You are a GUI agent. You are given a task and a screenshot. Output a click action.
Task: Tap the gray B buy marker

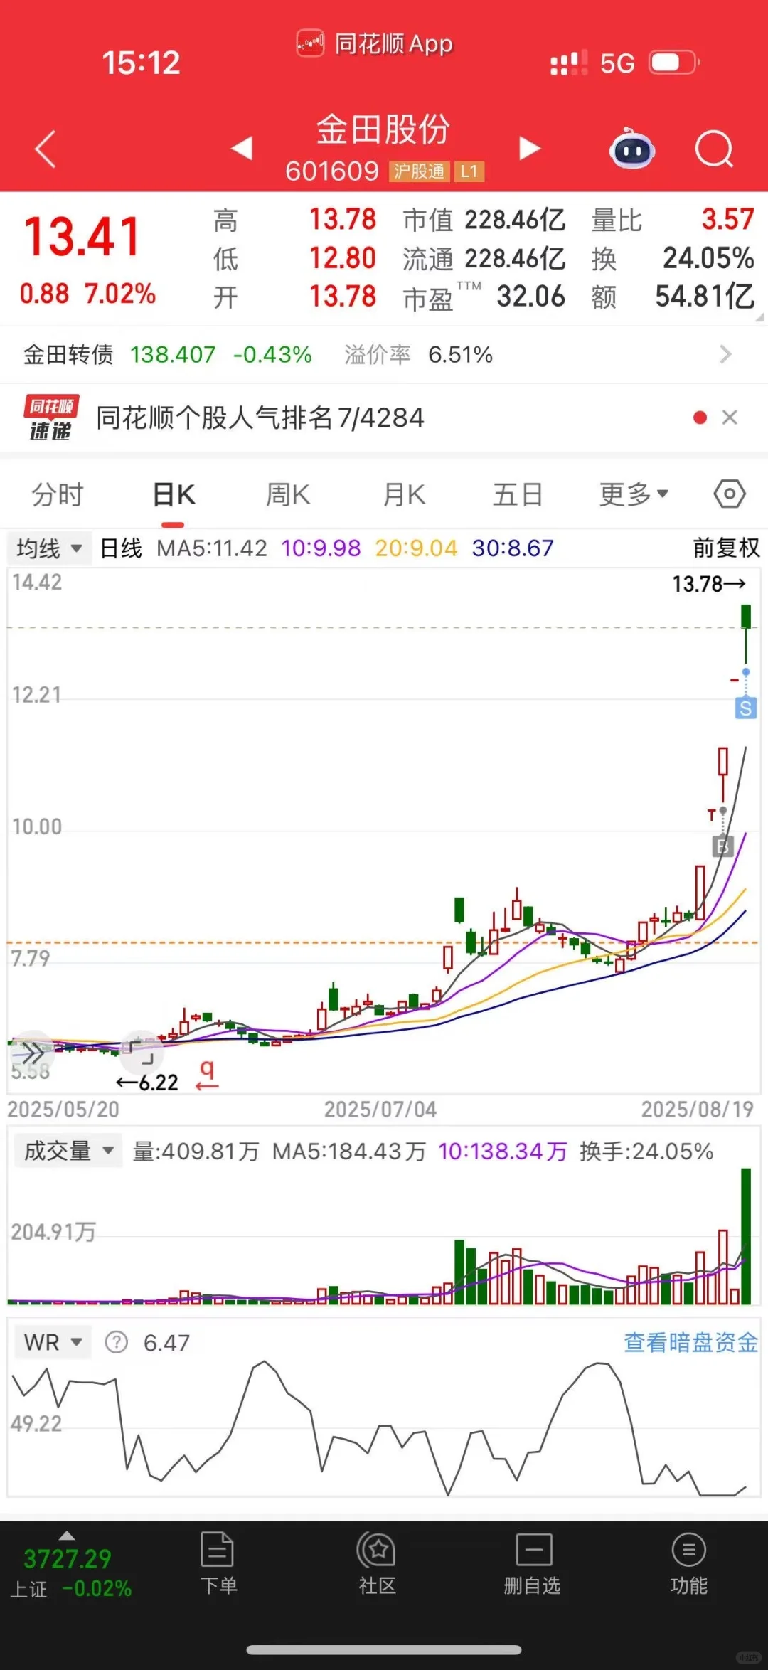tap(722, 846)
